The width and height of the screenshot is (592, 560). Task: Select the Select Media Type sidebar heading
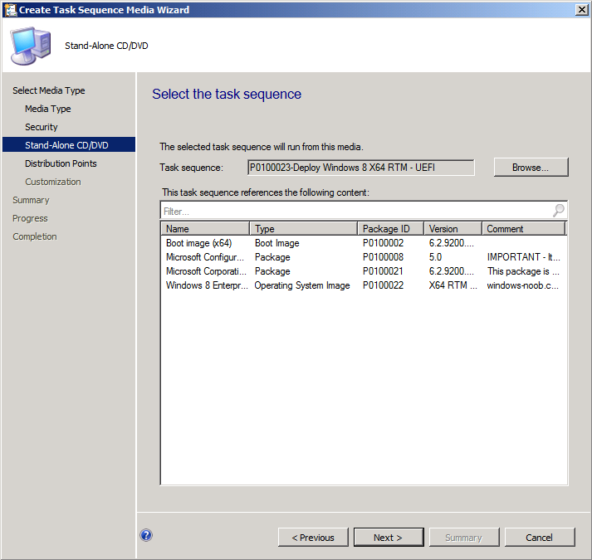coord(49,90)
